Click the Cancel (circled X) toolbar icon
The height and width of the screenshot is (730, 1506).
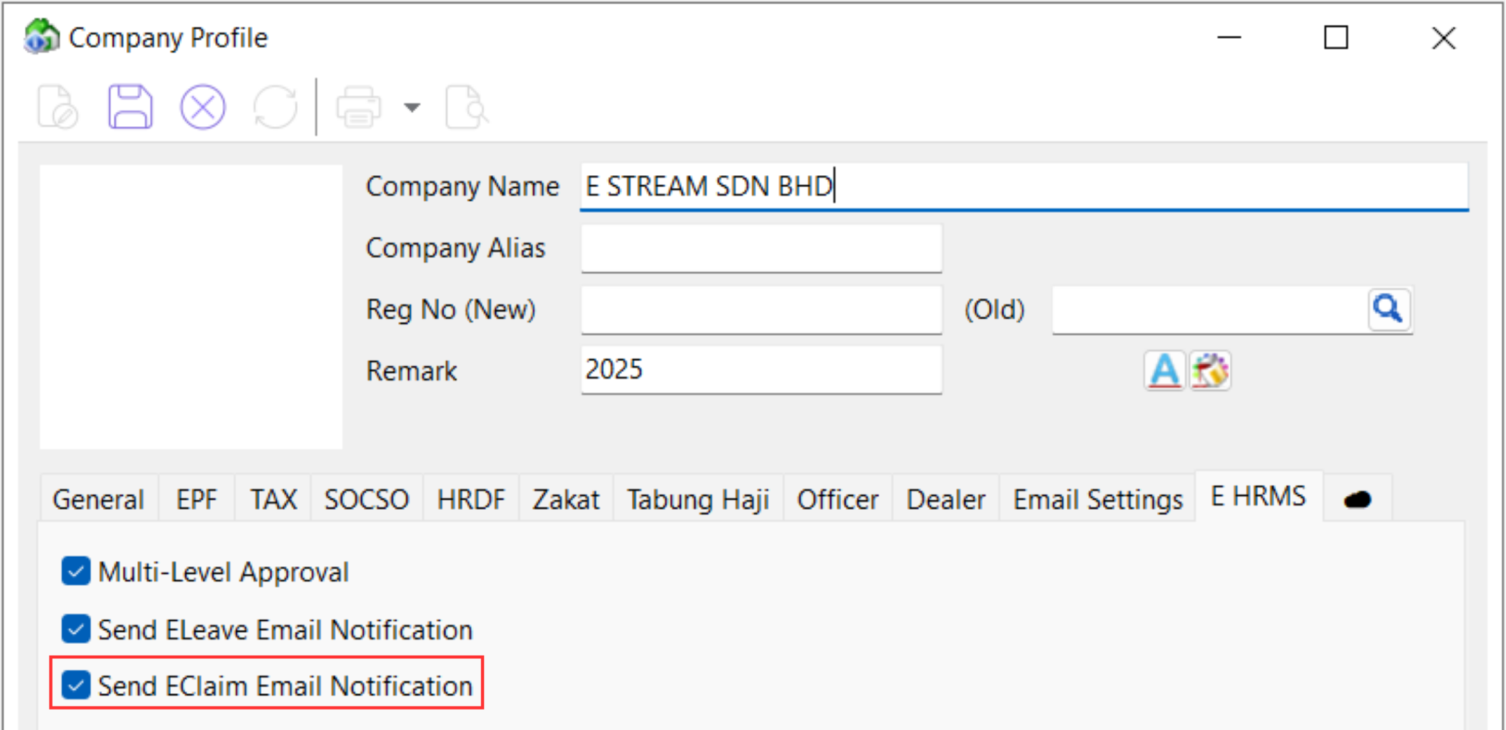203,107
